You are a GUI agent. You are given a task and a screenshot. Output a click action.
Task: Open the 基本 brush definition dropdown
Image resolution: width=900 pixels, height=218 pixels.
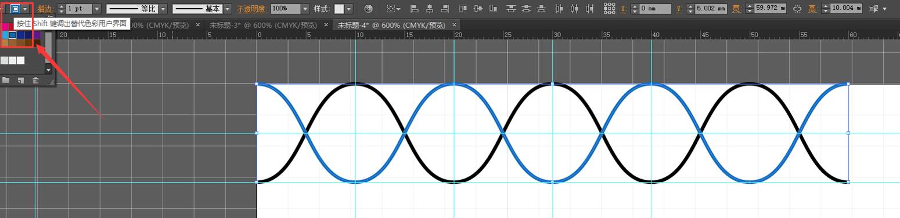227,9
